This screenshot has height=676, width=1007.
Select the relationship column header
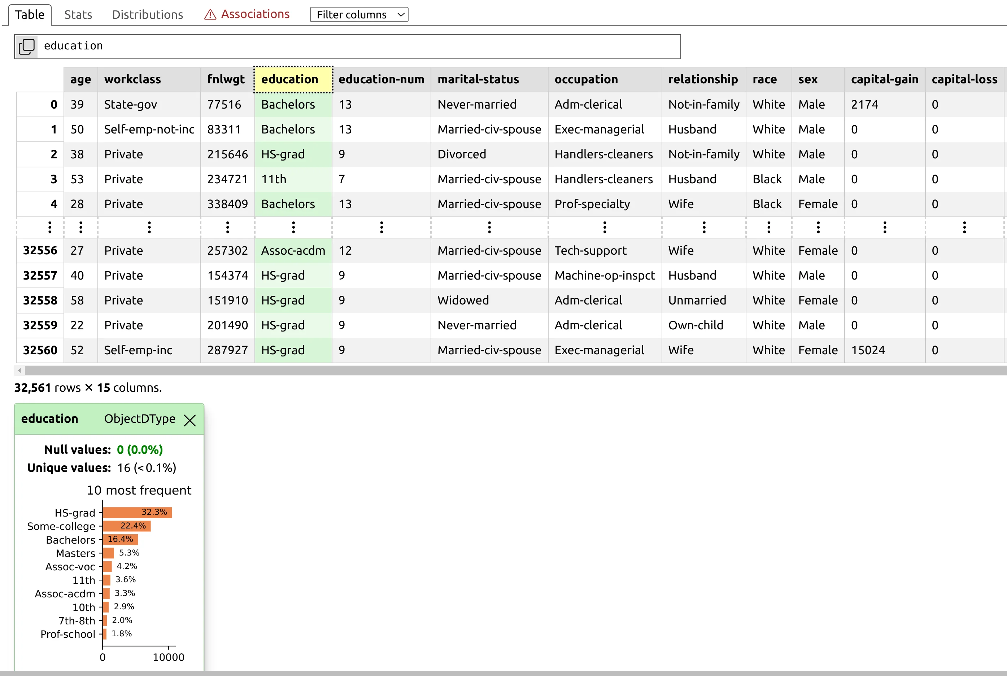click(704, 79)
